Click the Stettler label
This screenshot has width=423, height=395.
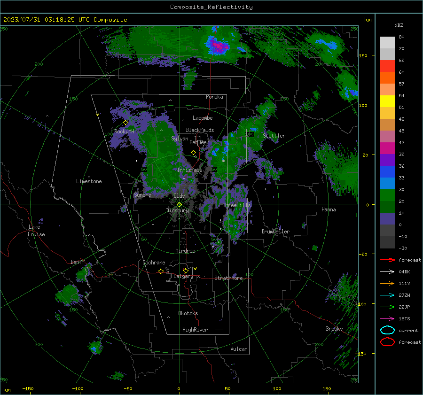point(274,136)
